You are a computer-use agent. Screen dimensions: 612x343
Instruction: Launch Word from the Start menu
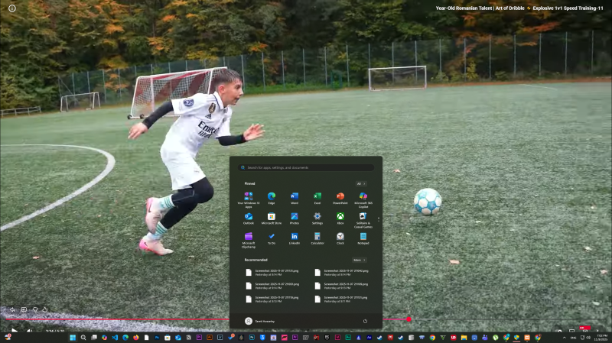294,196
